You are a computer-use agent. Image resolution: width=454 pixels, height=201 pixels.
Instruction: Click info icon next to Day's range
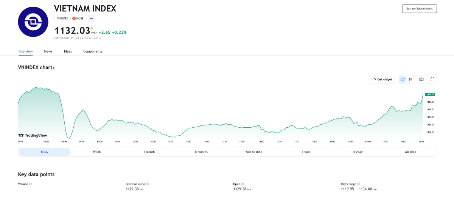pos(359,184)
